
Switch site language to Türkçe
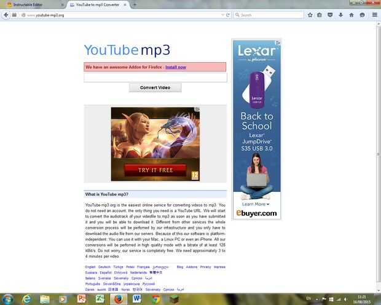pyautogui.click(x=119, y=267)
